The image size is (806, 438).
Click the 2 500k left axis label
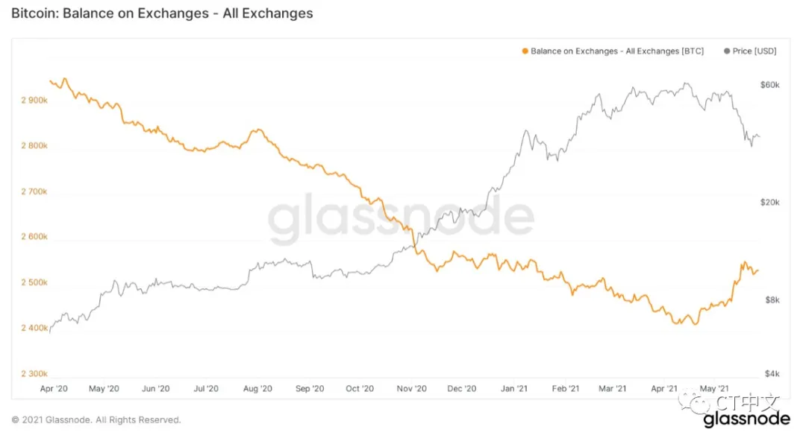[33, 282]
